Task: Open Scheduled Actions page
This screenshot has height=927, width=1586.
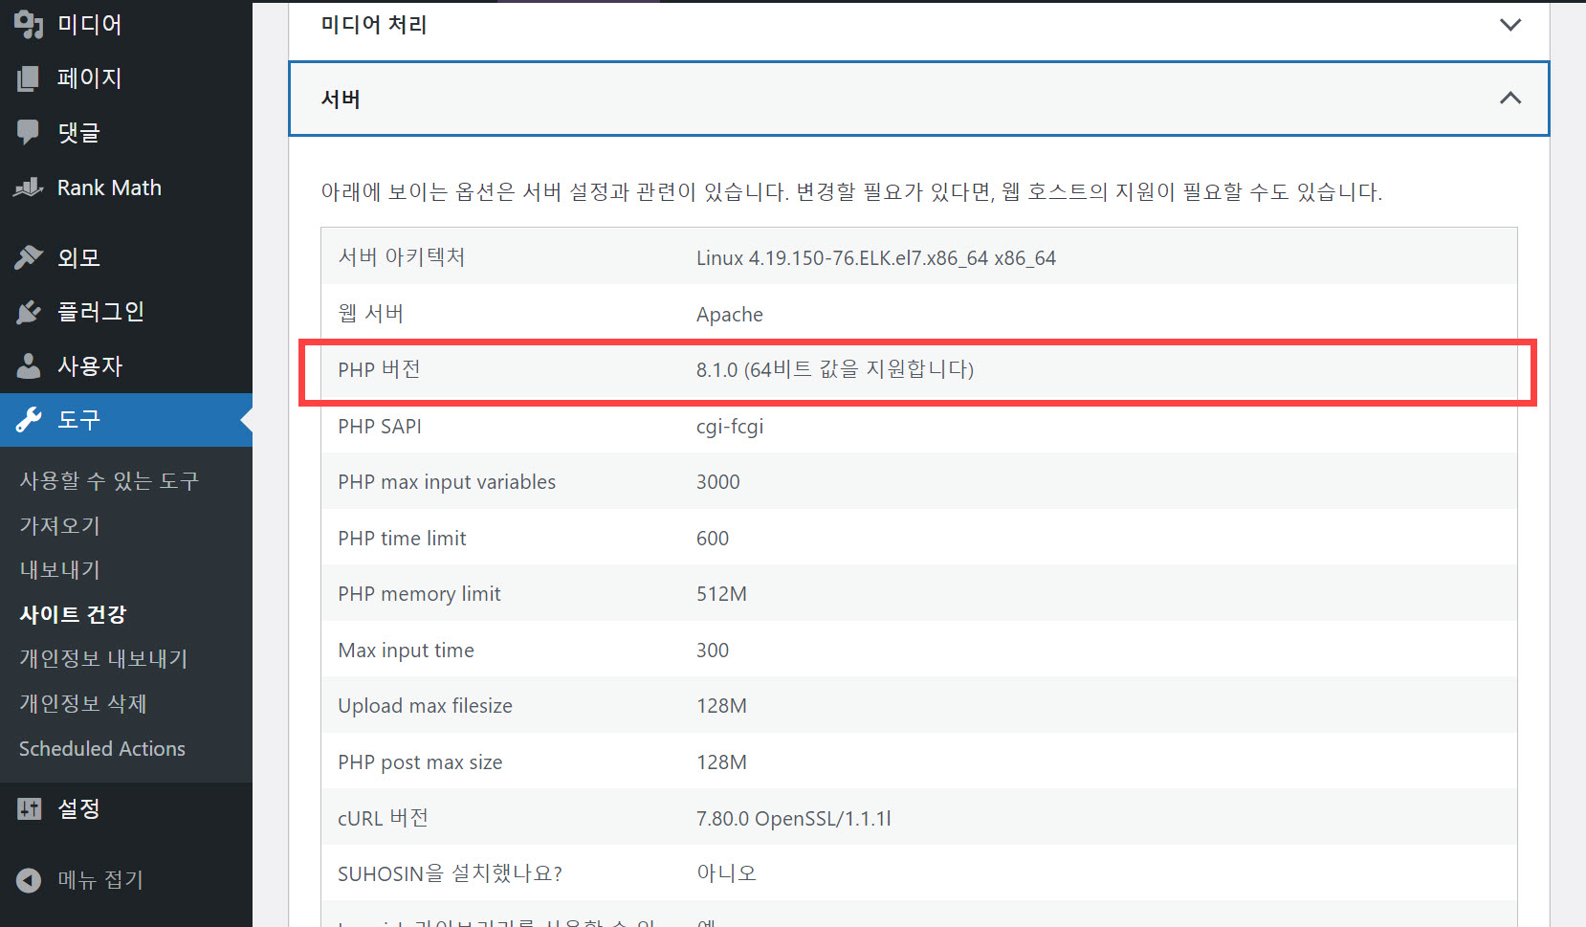Action: pos(101,748)
